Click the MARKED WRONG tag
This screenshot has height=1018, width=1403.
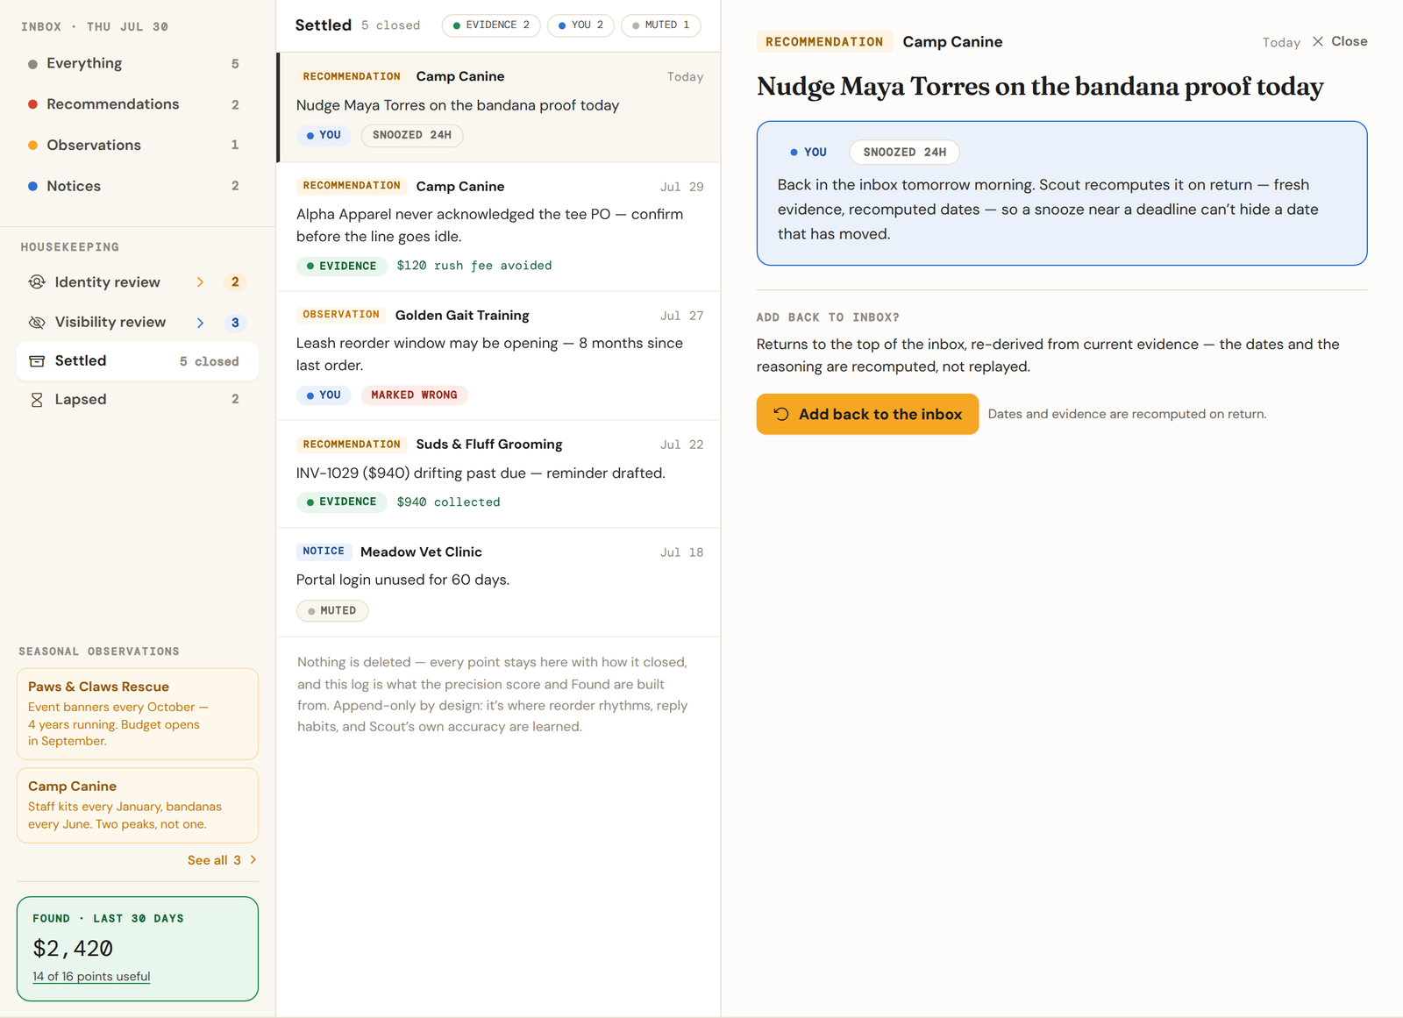pos(414,395)
